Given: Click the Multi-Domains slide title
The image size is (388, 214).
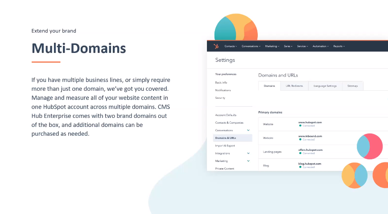Looking at the screenshot, I should [x=78, y=48].
